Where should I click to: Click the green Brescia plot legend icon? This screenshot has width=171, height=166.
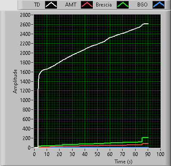123,5
